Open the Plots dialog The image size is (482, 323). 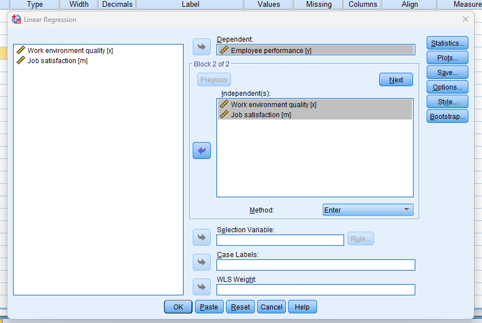click(448, 58)
